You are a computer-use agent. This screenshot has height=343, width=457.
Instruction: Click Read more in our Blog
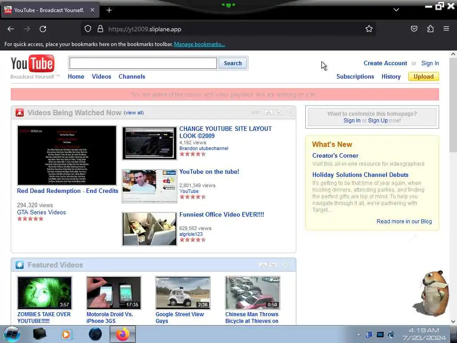coord(404,222)
